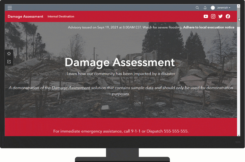Click the vertical scrollbar thumb
Image resolution: width=245 pixels, height=162 pixels.
pyautogui.click(x=239, y=17)
